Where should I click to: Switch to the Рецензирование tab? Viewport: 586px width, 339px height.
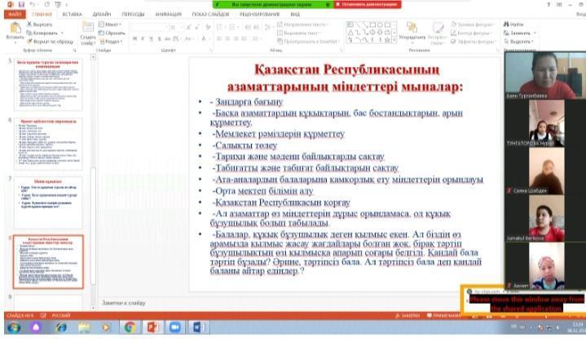(x=259, y=14)
